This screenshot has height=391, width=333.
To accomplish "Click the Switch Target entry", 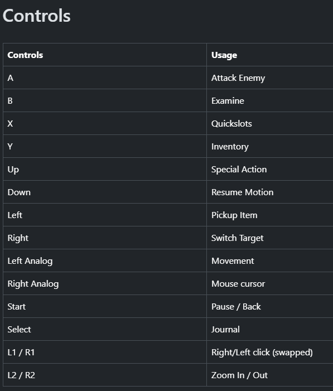I will tap(237, 238).
